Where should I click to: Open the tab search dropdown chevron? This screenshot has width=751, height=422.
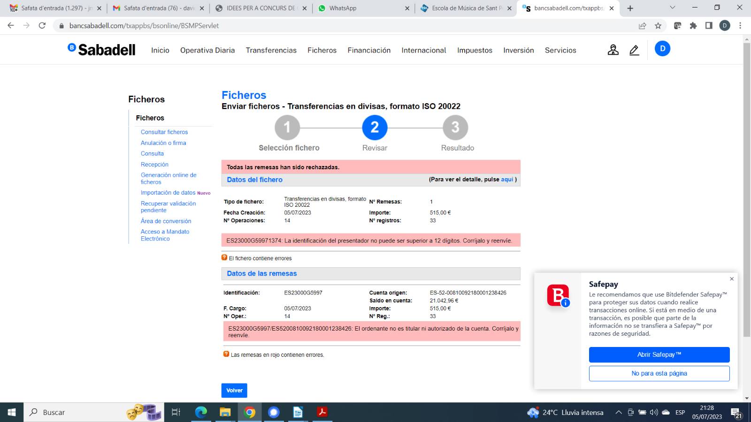[672, 8]
